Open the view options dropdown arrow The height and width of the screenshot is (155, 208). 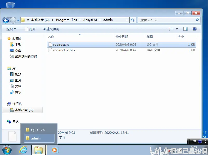[177, 29]
